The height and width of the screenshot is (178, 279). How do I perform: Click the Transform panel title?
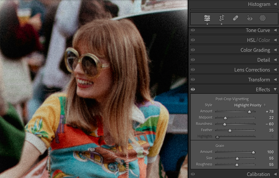pyautogui.click(x=259, y=79)
